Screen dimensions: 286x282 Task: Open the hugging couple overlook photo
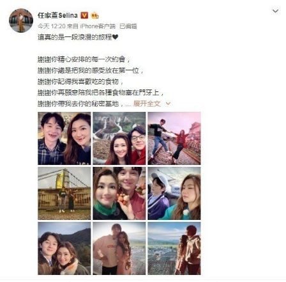click(119, 248)
